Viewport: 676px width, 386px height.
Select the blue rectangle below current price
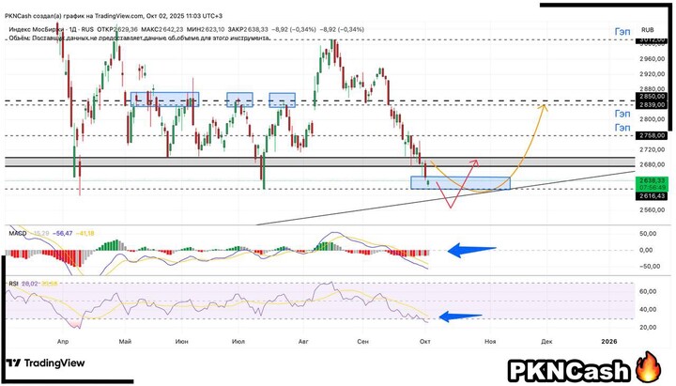coord(460,182)
